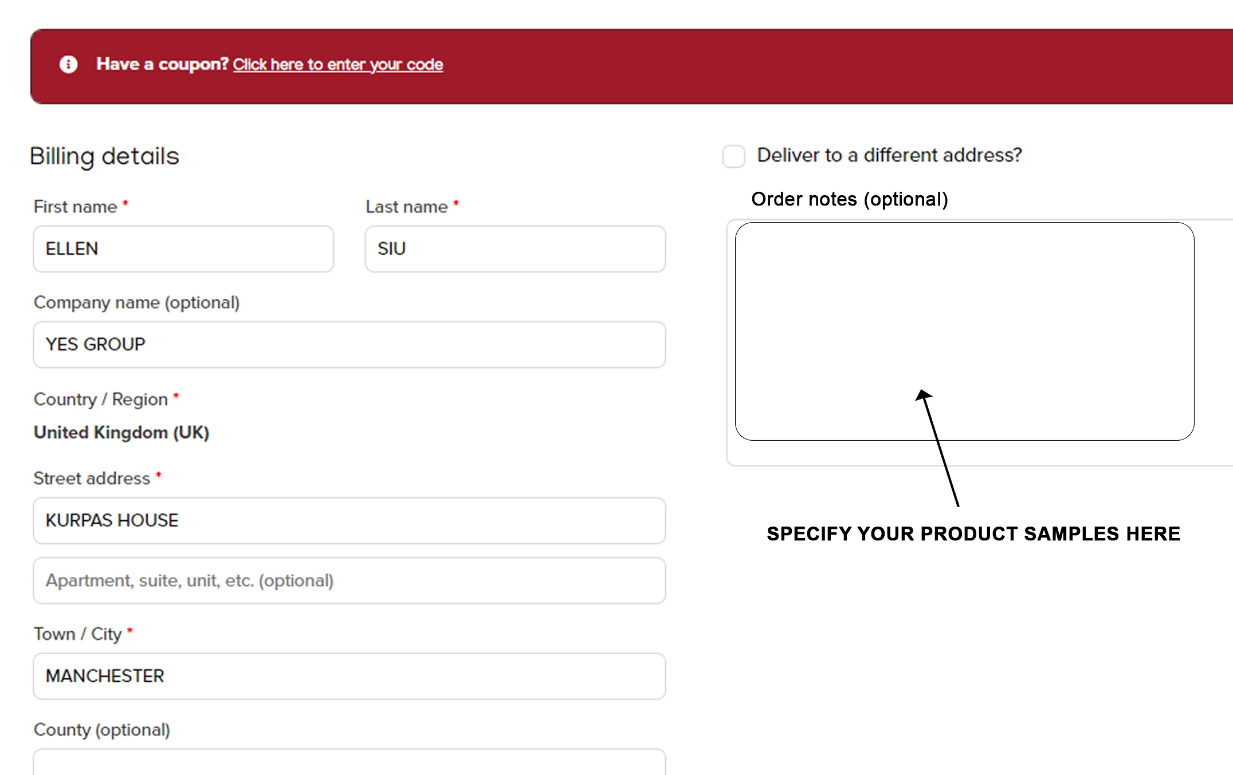Screen dimensions: 1233x775
Task: Click the 'Order notes (optional)' label
Action: pos(849,199)
